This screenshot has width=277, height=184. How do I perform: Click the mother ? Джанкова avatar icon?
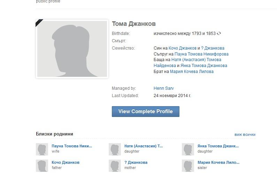click(x=115, y=165)
